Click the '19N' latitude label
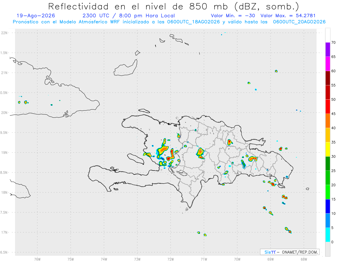 [x=5, y=152]
